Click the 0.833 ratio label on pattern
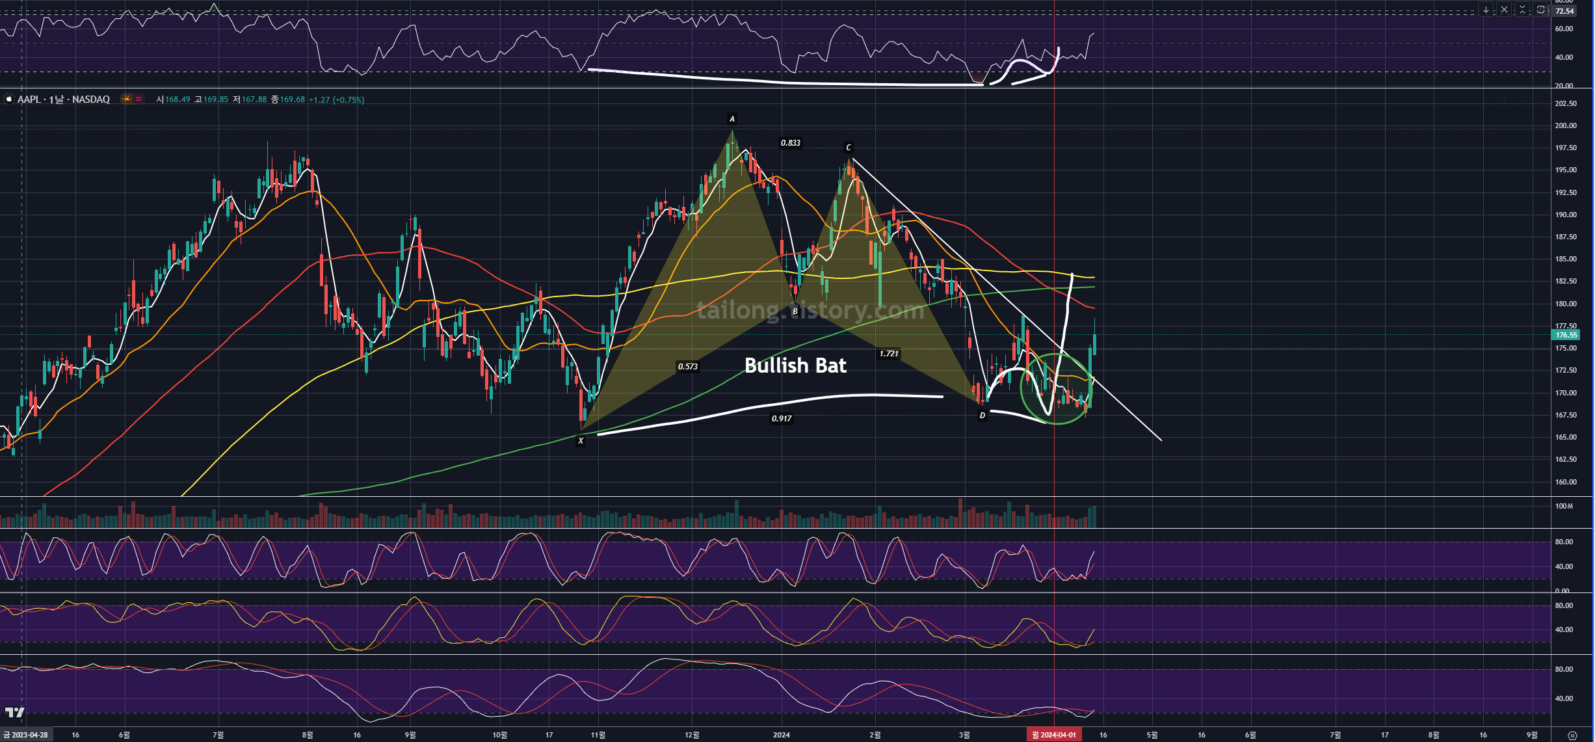Image resolution: width=1595 pixels, height=742 pixels. [x=790, y=143]
